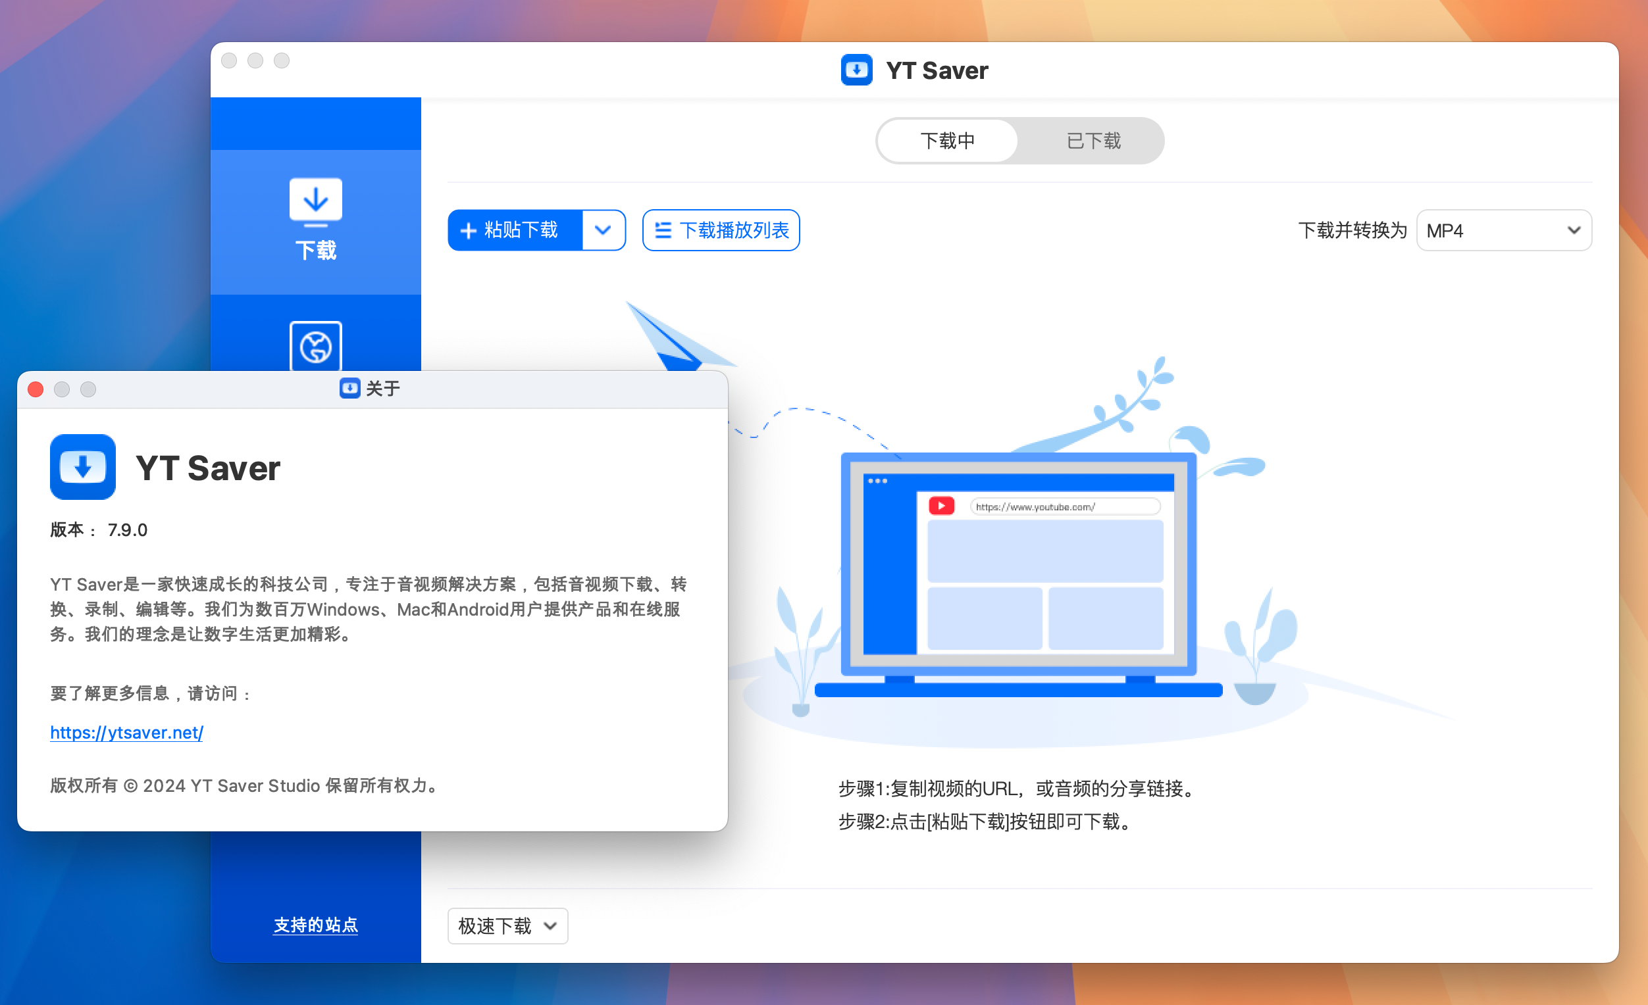The height and width of the screenshot is (1005, 1648).
Task: Click 下载播放列表 button
Action: pos(723,230)
